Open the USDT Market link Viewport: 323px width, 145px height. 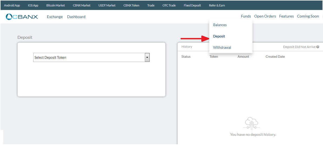(x=107, y=5)
